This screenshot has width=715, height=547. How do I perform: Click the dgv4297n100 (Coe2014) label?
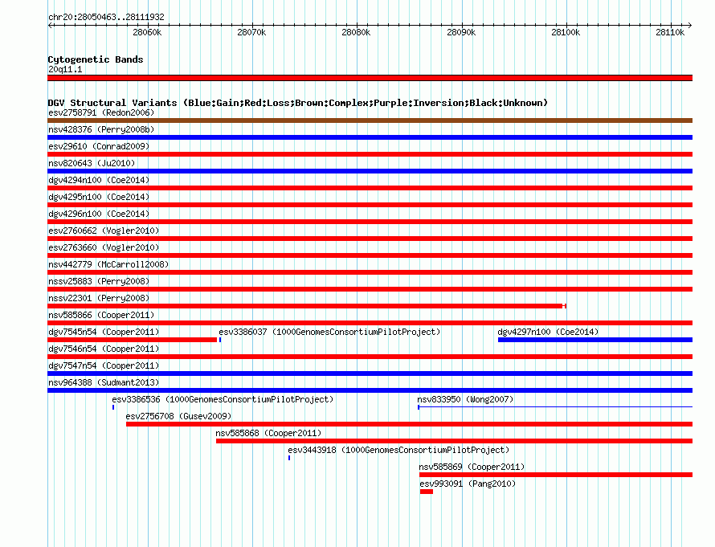(x=548, y=332)
